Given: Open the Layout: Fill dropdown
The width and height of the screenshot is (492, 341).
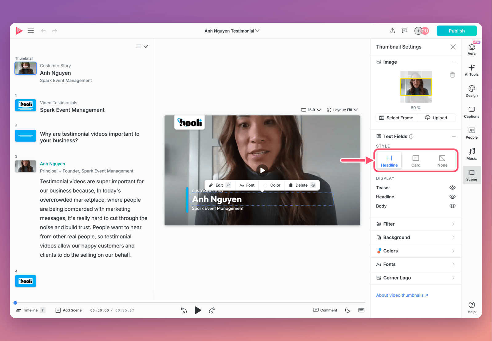Looking at the screenshot, I should [342, 110].
